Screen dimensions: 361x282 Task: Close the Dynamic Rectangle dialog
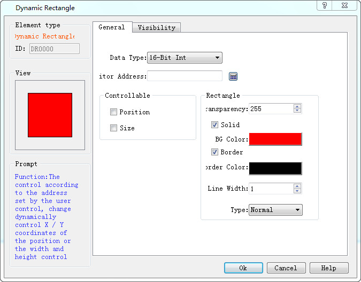[344, 5]
